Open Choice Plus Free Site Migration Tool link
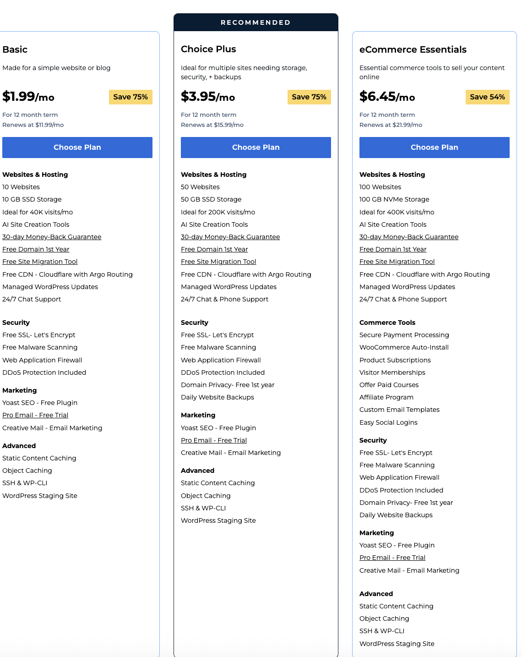522x657 pixels. (x=218, y=262)
